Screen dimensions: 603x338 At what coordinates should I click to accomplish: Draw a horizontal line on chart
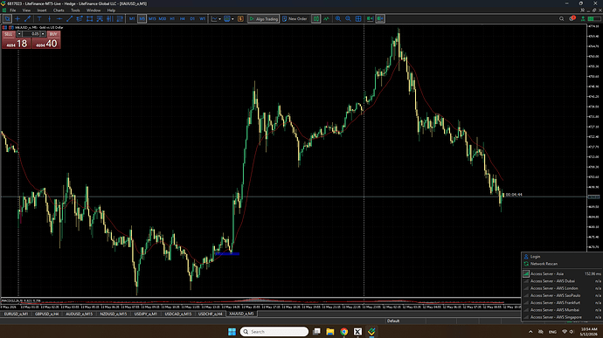point(59,18)
